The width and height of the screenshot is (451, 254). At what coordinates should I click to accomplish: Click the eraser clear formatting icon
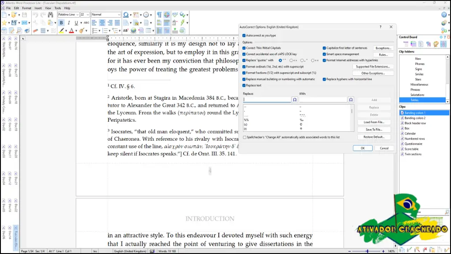[x=35, y=30]
